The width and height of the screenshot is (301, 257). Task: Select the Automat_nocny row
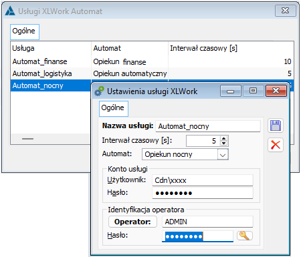(x=51, y=85)
